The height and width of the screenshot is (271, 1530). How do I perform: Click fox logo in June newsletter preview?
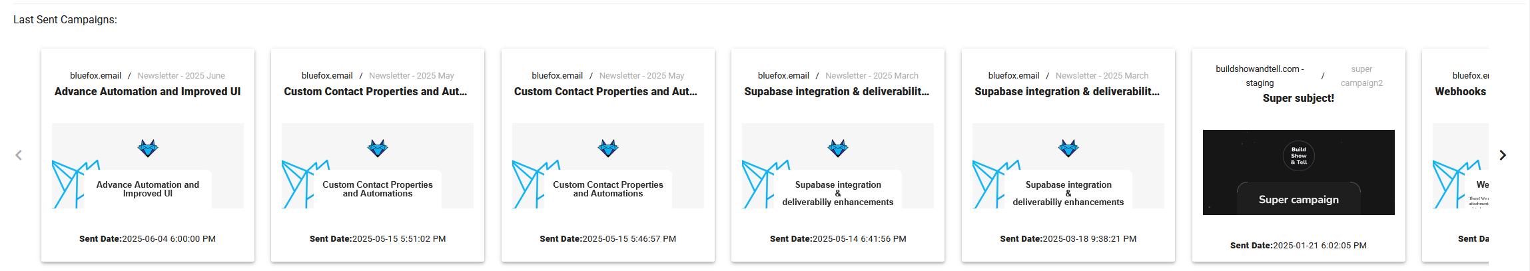click(x=148, y=148)
